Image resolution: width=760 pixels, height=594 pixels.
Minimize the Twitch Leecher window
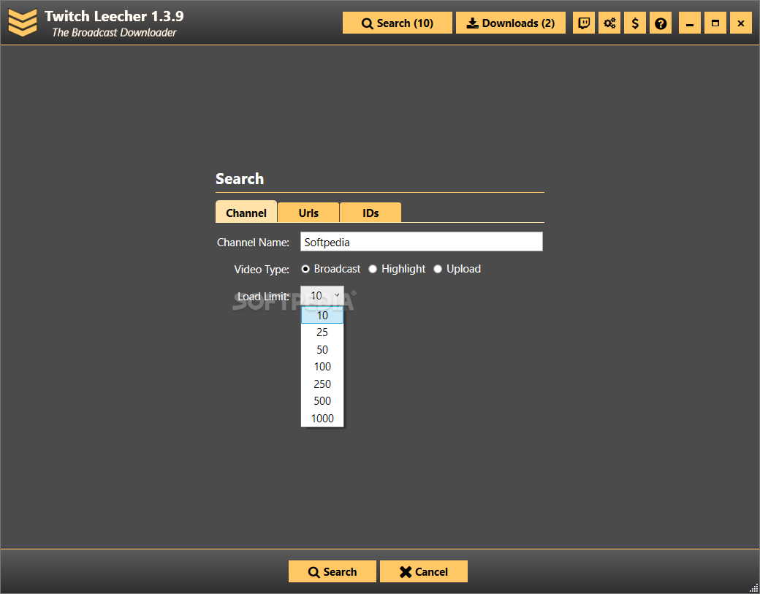click(x=690, y=23)
